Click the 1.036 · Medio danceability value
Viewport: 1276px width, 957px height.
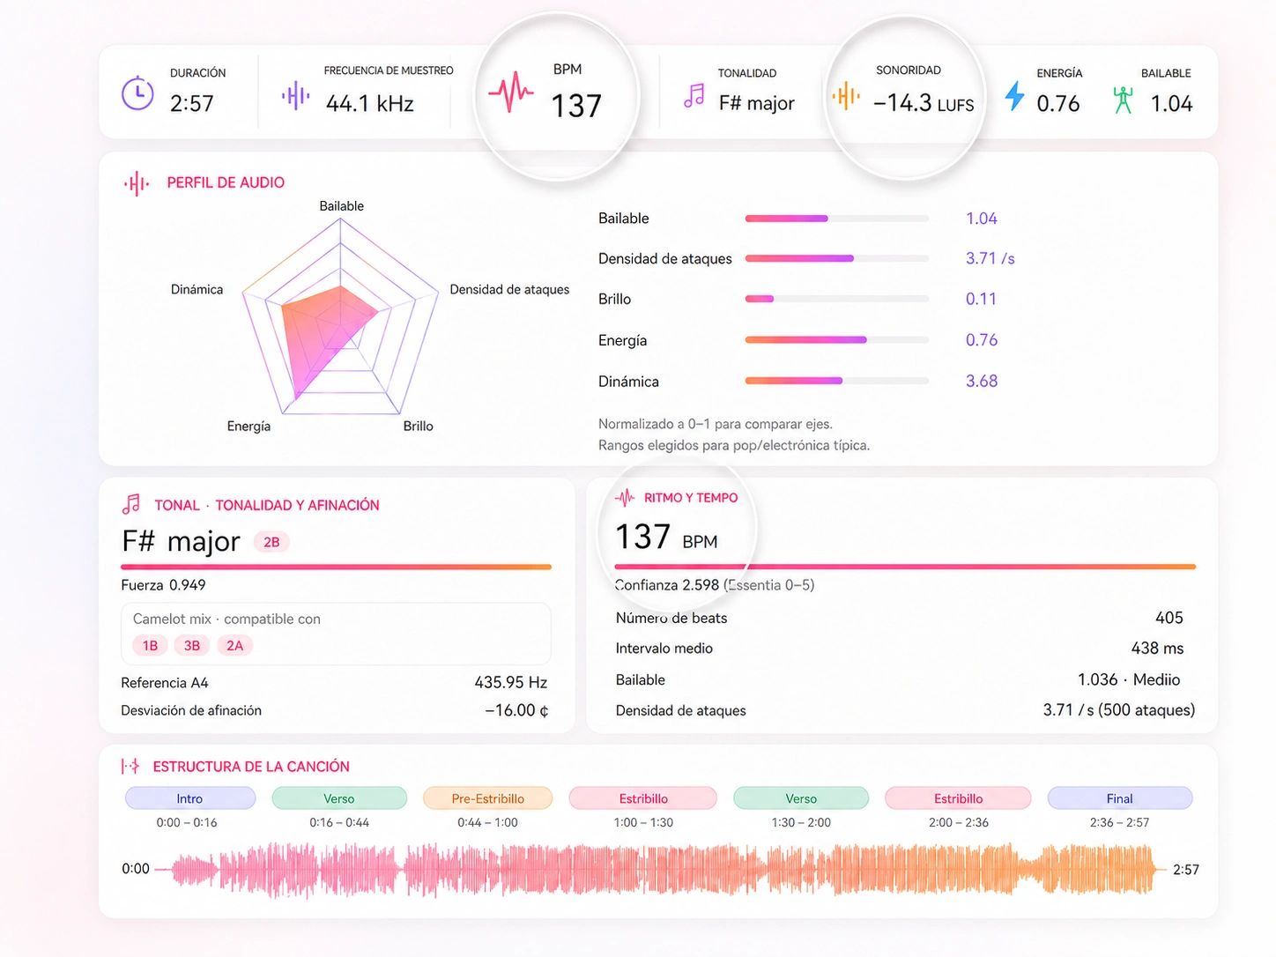point(1129,679)
